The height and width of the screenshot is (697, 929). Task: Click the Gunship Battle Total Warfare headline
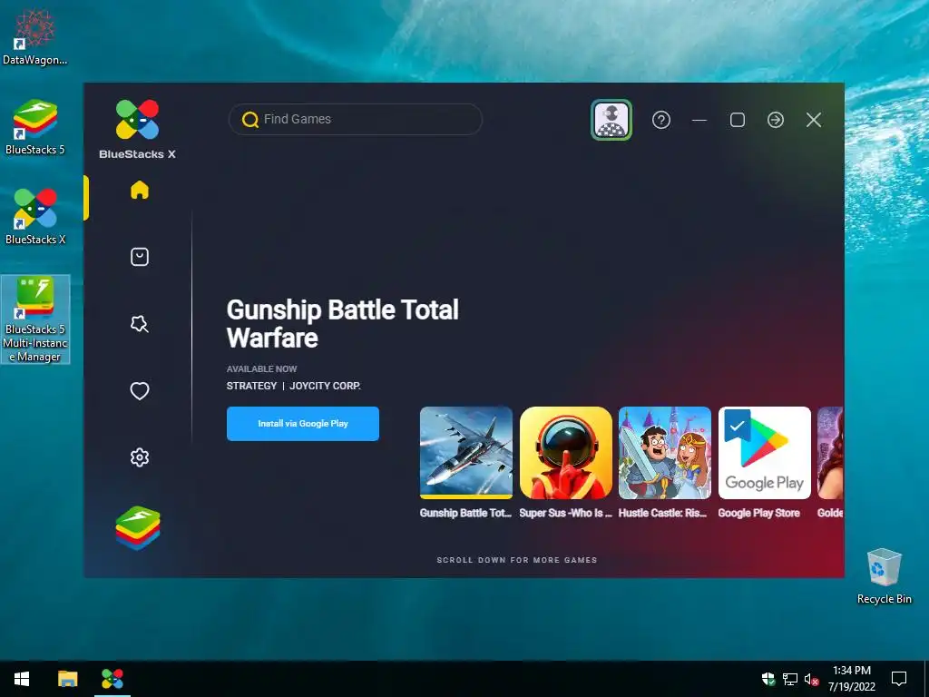pos(342,324)
